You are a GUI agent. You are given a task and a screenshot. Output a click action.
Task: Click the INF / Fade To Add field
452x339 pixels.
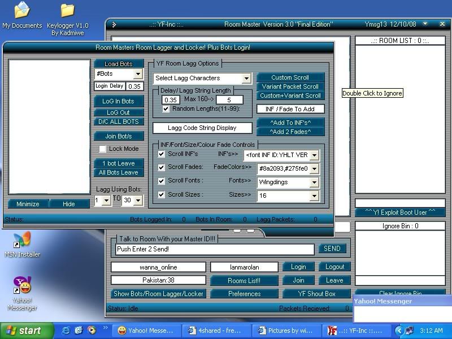click(x=290, y=109)
